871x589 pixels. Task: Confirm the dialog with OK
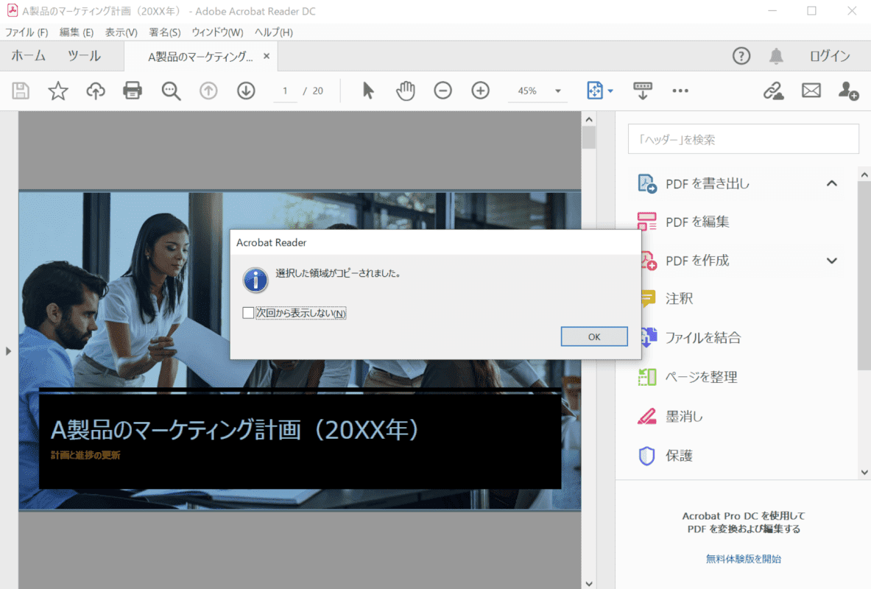(x=594, y=336)
